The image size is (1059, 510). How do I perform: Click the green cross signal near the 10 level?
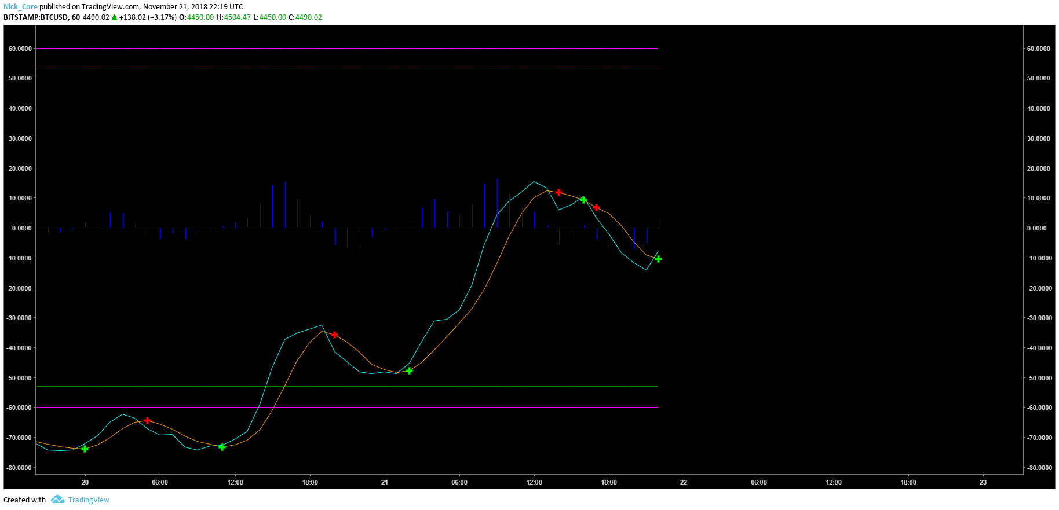click(x=583, y=200)
